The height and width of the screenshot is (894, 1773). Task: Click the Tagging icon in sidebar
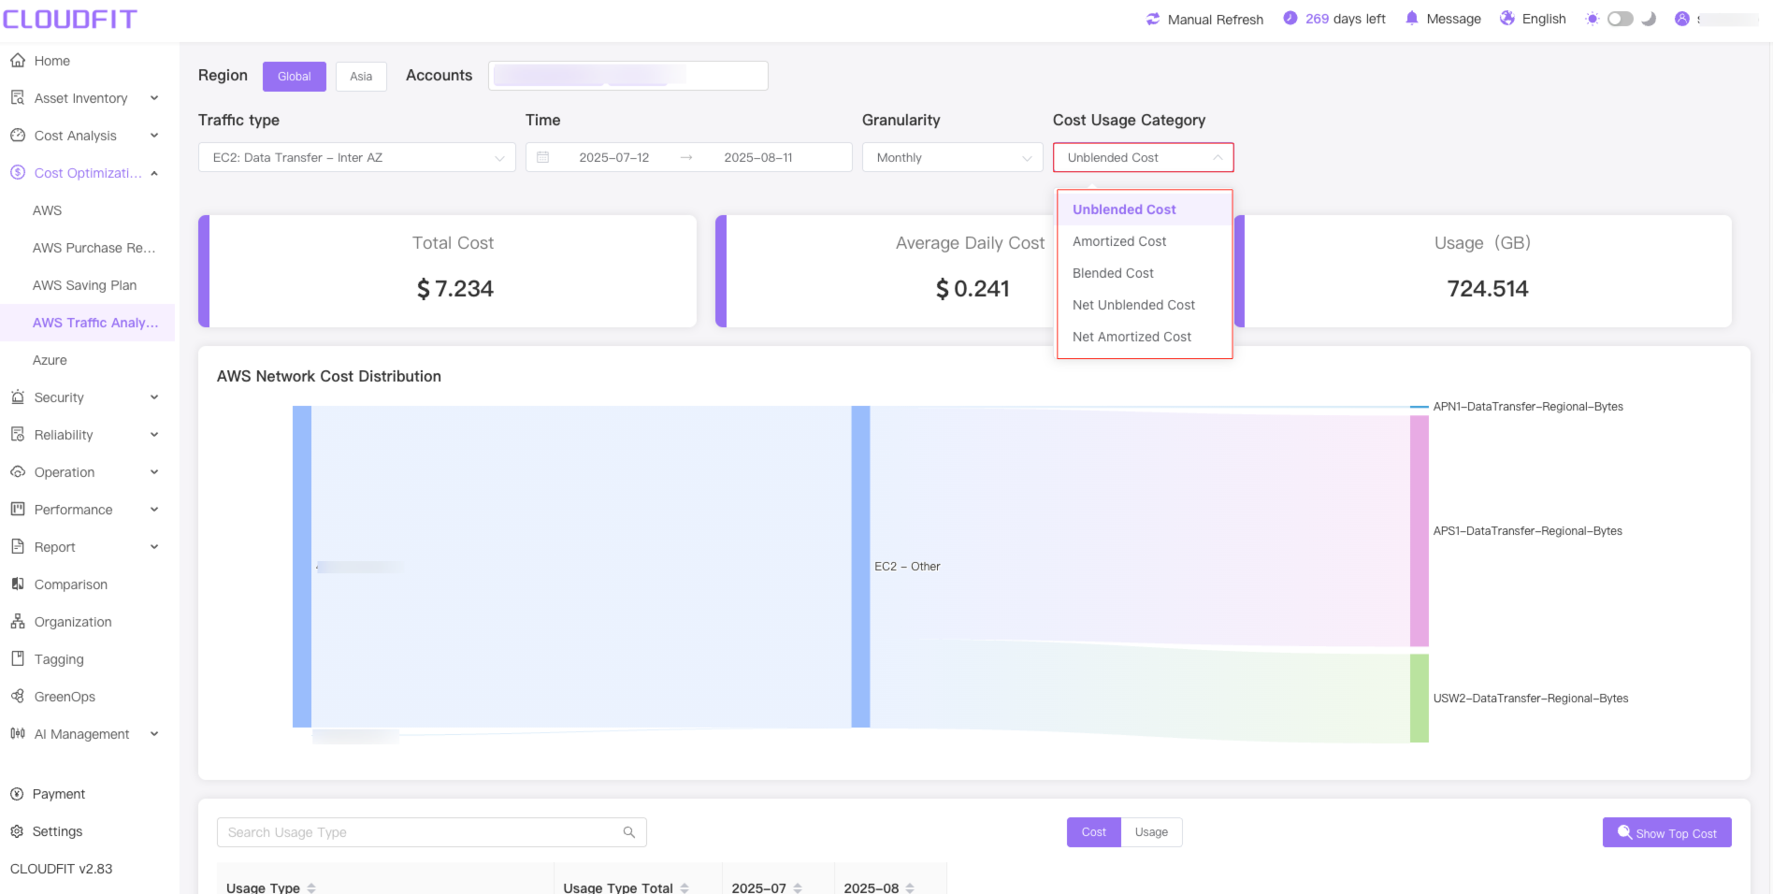pos(18,659)
